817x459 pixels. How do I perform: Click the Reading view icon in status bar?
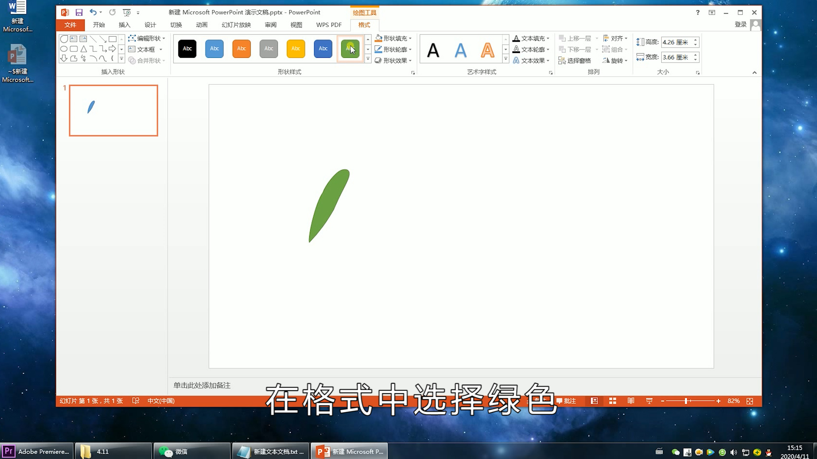click(x=631, y=401)
